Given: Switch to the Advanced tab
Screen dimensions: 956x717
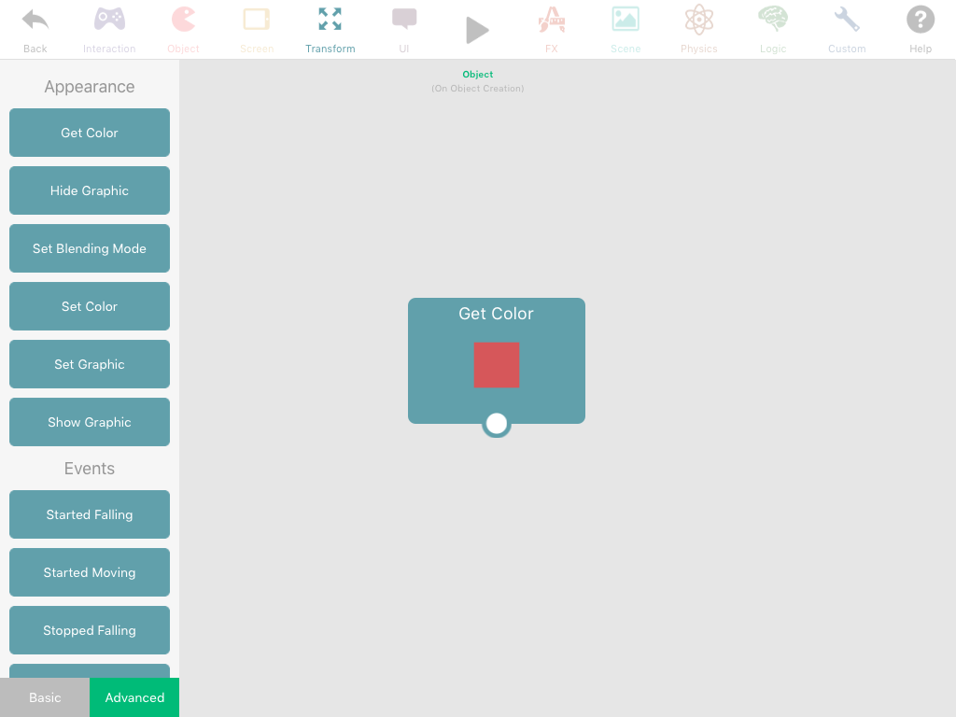Looking at the screenshot, I should coord(134,697).
